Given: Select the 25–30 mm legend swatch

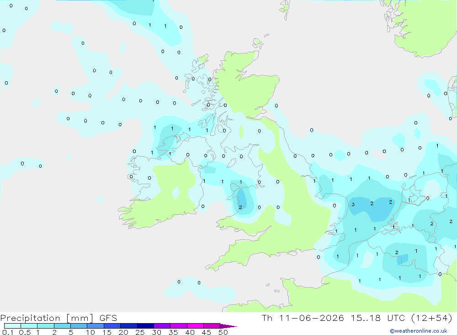Looking at the screenshot, I should click(145, 326).
